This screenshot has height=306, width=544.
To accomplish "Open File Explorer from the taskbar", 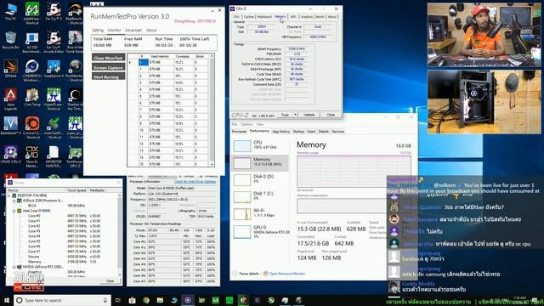I will tap(160, 300).
